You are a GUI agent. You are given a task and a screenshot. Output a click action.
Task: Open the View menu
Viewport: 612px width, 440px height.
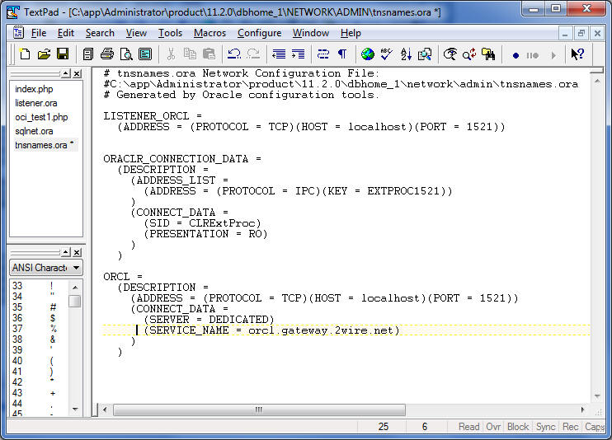point(136,33)
